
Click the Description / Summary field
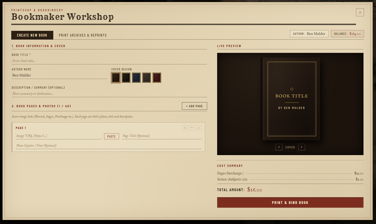109,94
